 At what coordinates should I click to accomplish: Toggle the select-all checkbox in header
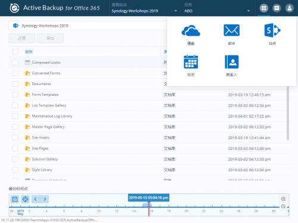15,52
